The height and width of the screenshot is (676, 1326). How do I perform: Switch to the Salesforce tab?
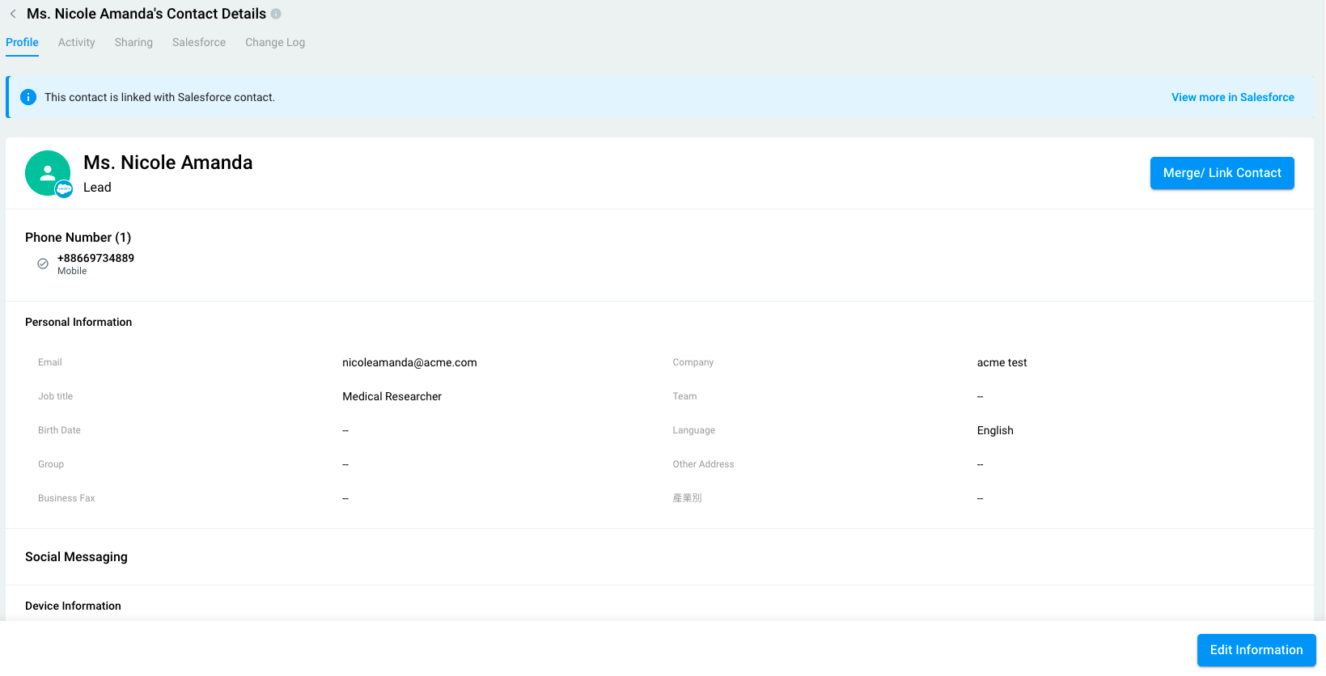coord(199,42)
